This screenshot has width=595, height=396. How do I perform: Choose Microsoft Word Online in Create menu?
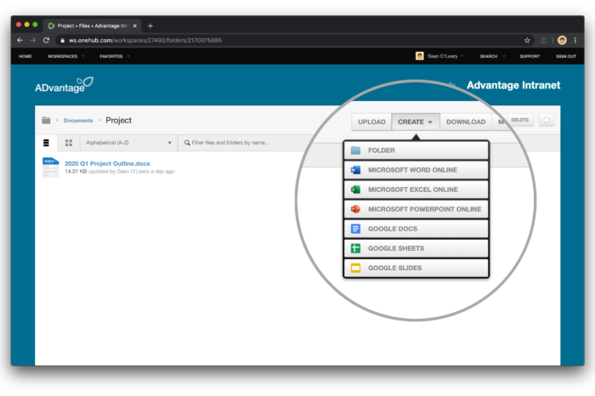(x=416, y=170)
